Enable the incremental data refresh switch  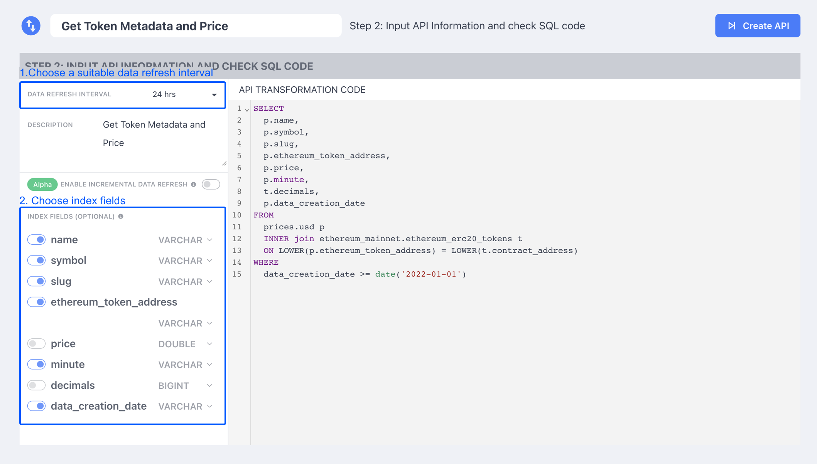(211, 184)
